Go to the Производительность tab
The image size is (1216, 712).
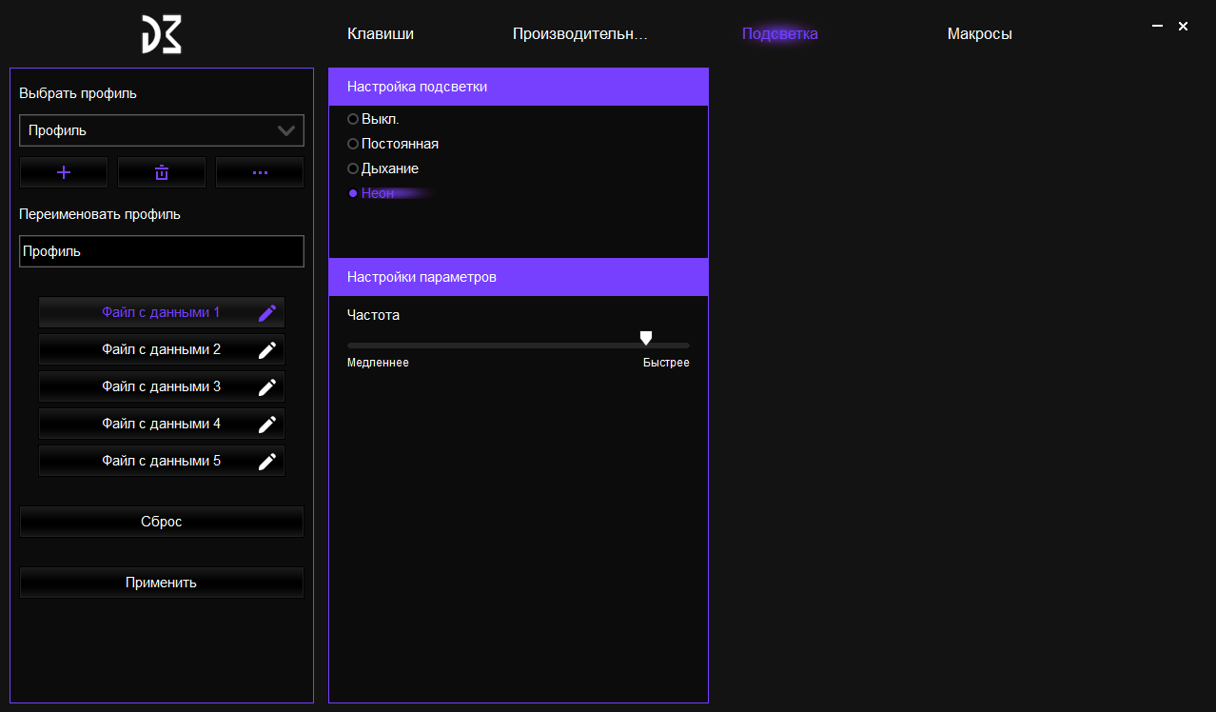[x=579, y=34]
